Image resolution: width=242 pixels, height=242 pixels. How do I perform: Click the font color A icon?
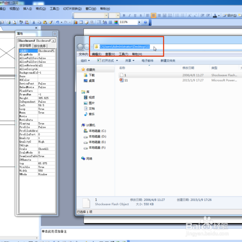click(215, 15)
